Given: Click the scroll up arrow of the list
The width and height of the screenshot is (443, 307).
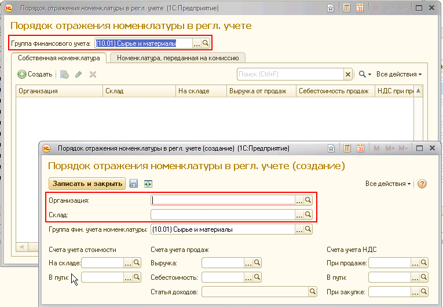Looking at the screenshot, I should (419, 91).
